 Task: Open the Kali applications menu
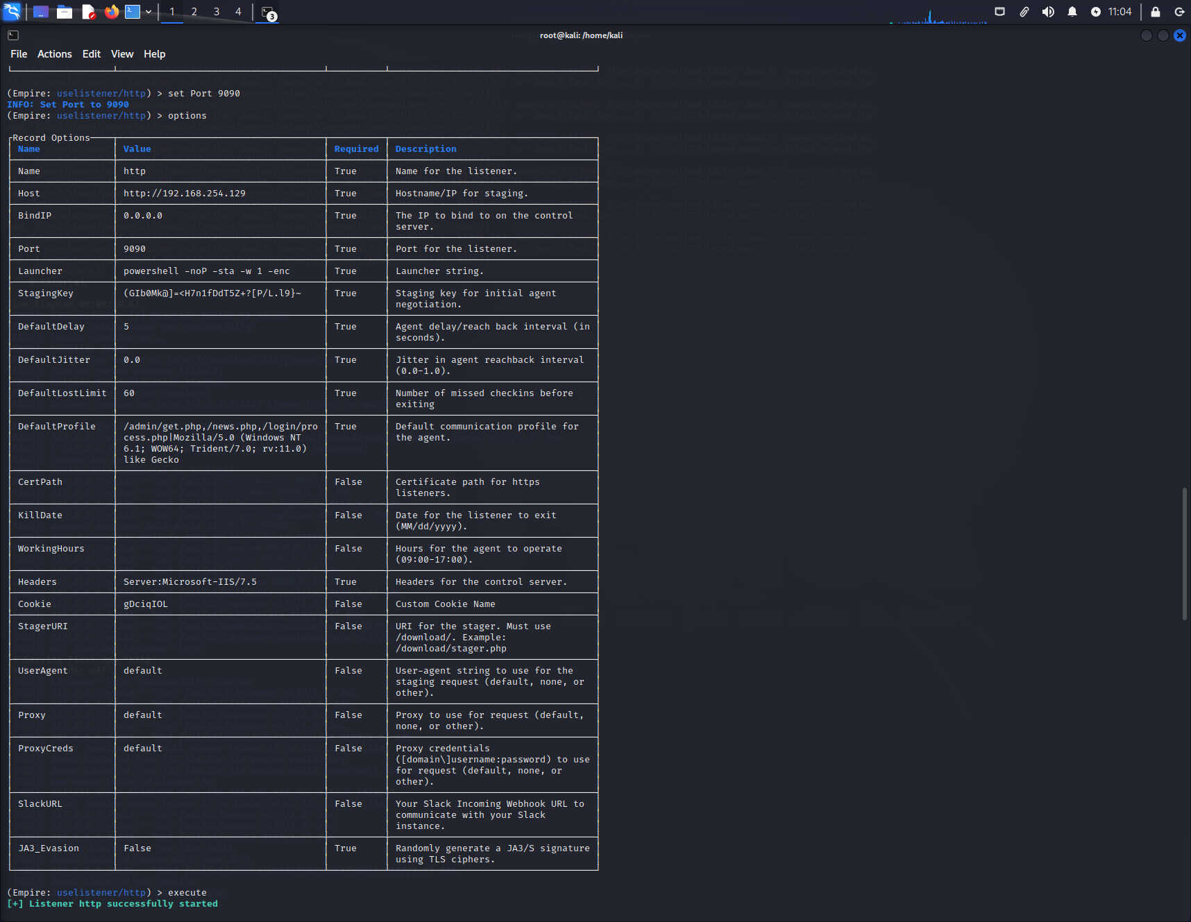pyautogui.click(x=12, y=12)
